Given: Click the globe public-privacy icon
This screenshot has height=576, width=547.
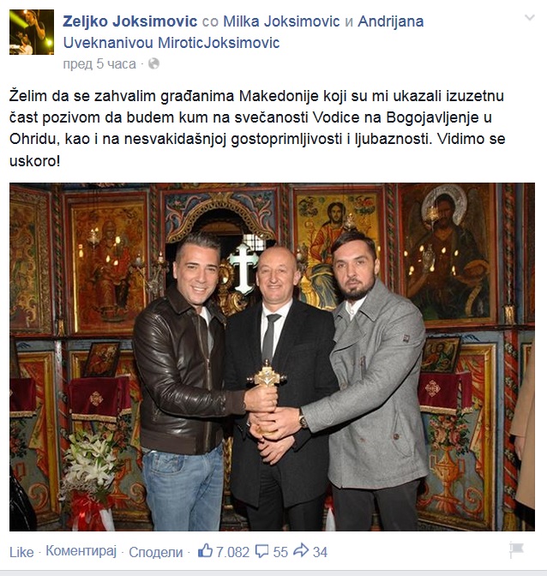Looking at the screenshot, I should click(153, 64).
